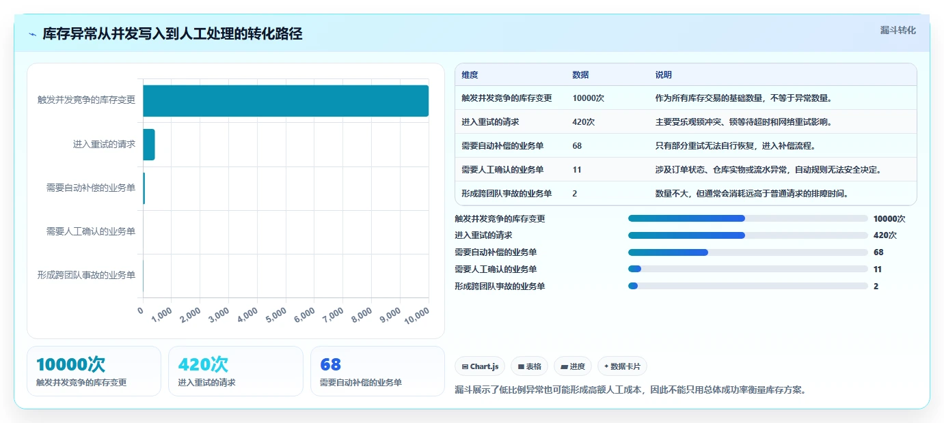Click the footer note starting 漏斗展示了
Image resolution: width=944 pixels, height=423 pixels.
(x=630, y=390)
